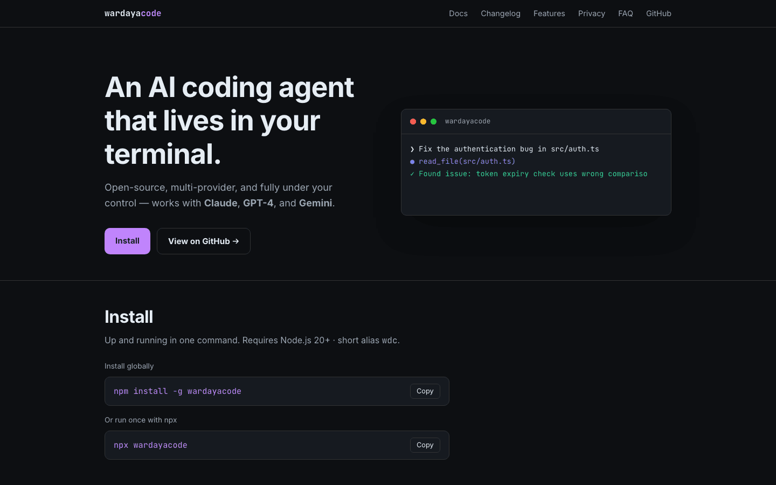
Task: Click the bold 'Gemini' provider name
Action: click(x=316, y=203)
